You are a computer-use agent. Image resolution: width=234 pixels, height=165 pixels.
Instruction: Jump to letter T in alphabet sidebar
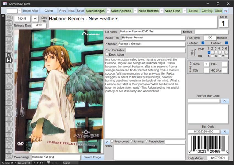click(x=9, y=124)
